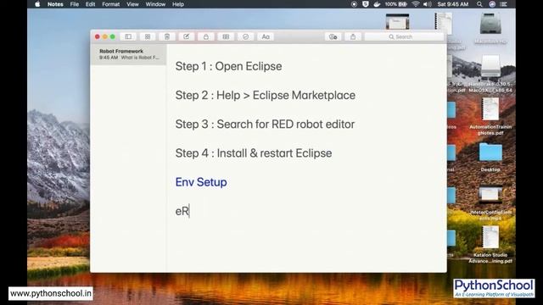Viewport: 543px width, 305px height.
Task: Open the Notification Center icon
Action: click(503, 4)
